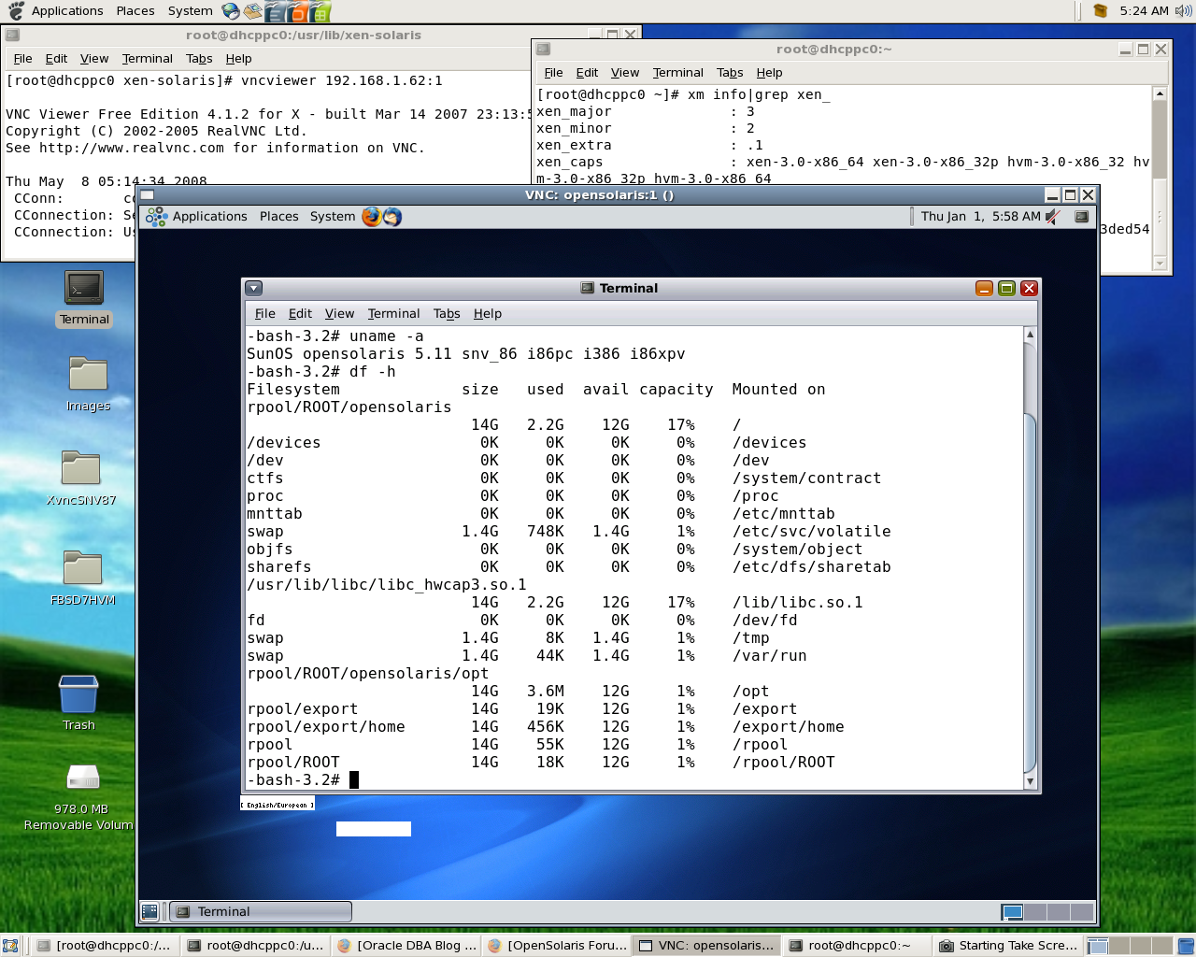Select second workspace in host workspace switcher
Image resolution: width=1196 pixels, height=957 pixels.
[x=1120, y=946]
